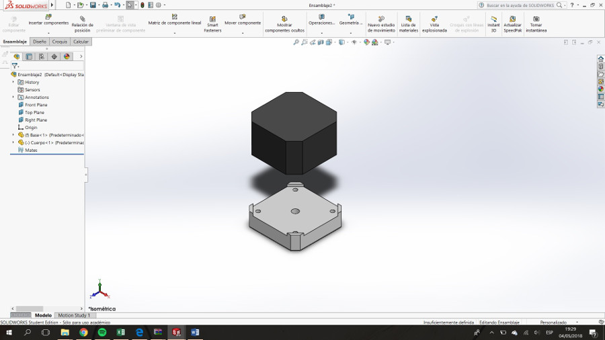
Task: Save the assembly with the floppy icon
Action: [x=93, y=5]
